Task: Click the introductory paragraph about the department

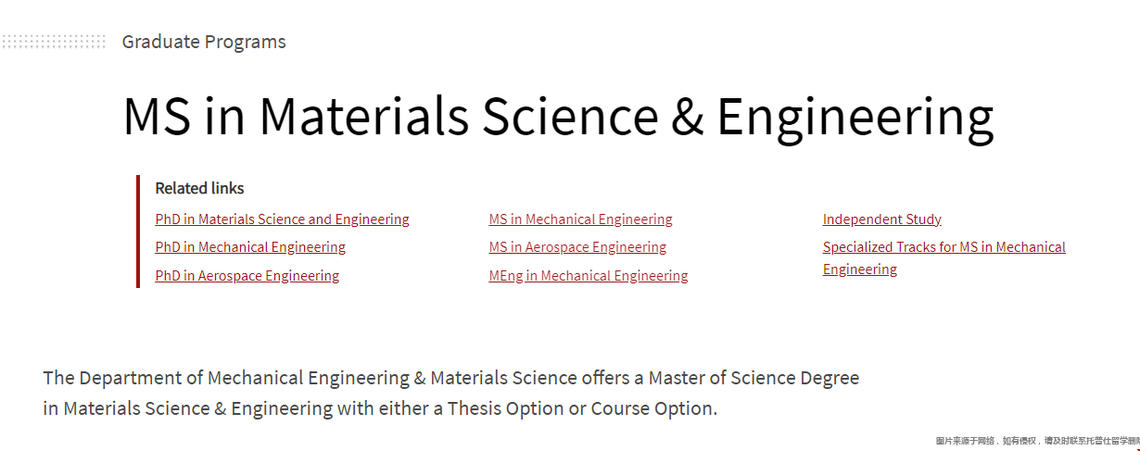Action: click(x=451, y=393)
